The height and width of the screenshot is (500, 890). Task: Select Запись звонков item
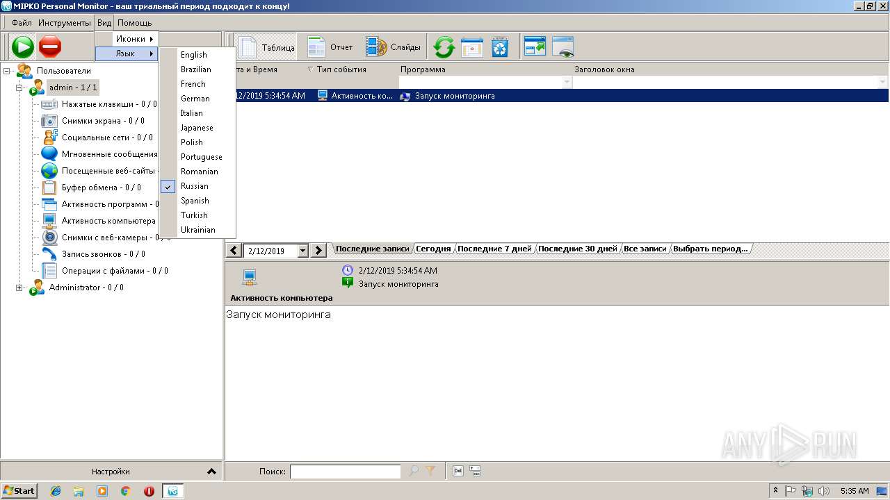103,254
